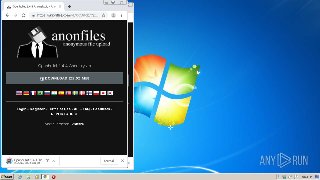This screenshot has width=320, height=180.
Task: Select the French flag language
Action: (x=33, y=93)
